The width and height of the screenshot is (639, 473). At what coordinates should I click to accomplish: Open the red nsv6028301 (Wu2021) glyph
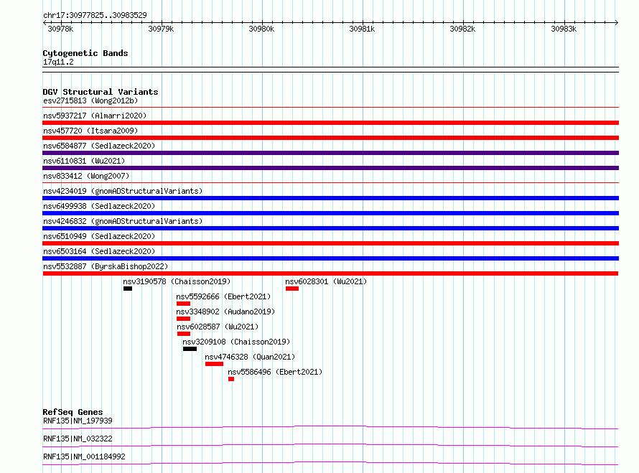292,289
